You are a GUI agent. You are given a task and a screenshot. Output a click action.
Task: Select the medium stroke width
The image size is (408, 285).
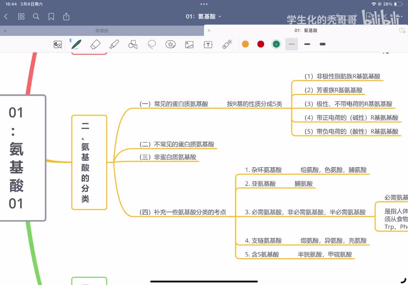(x=307, y=44)
